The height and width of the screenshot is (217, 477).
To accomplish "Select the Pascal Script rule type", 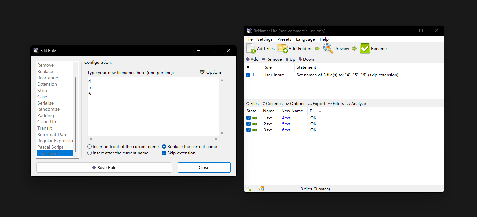I will (x=55, y=147).
